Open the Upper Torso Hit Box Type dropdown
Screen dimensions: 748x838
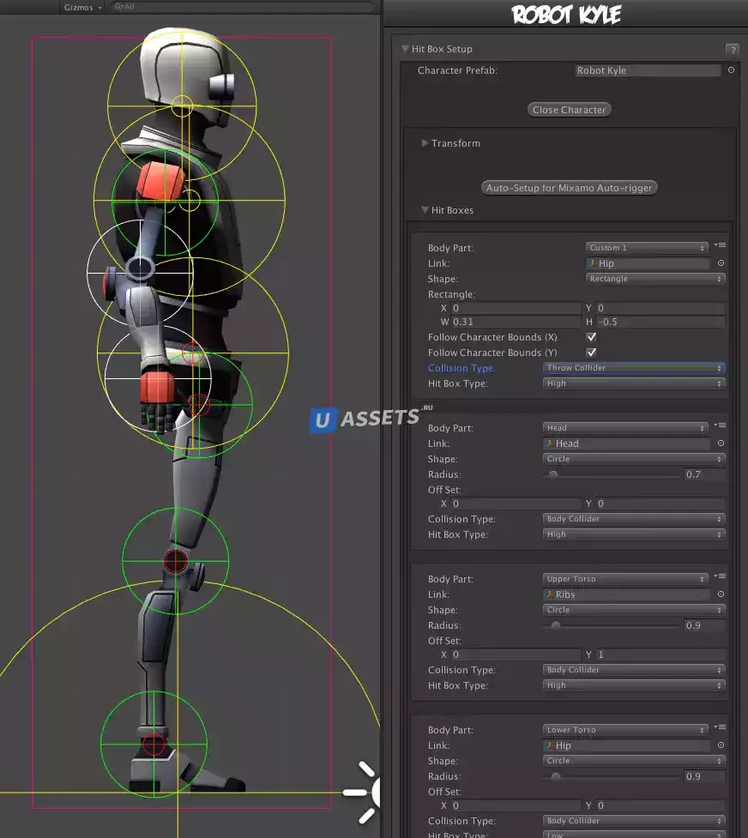point(634,685)
